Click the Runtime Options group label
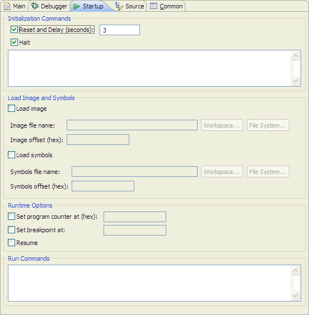The height and width of the screenshot is (315, 309). click(x=30, y=205)
